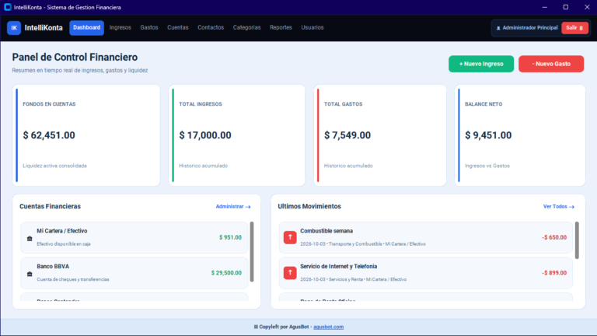Click the Cuentas Financieras list scrollbar

252,252
